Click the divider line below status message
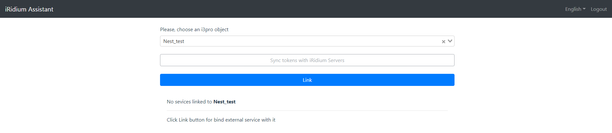 [x=307, y=111]
